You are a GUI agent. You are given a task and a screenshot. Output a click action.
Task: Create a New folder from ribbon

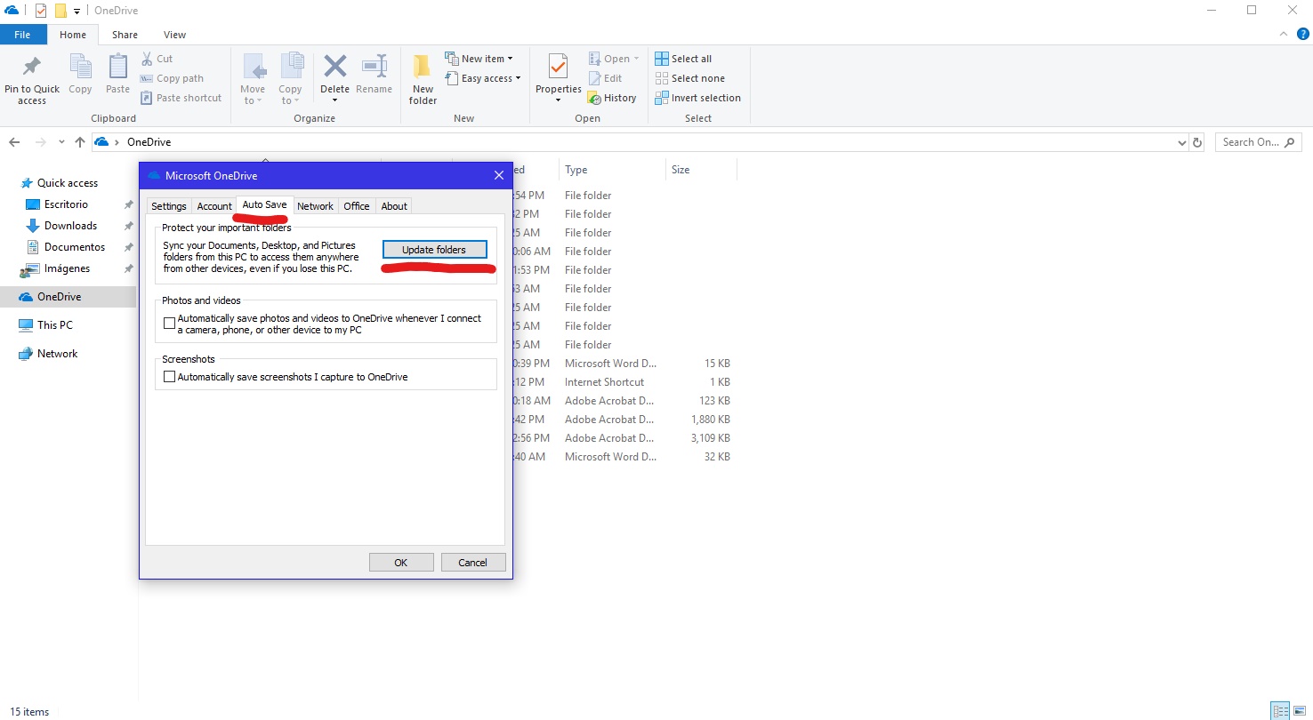pos(423,80)
